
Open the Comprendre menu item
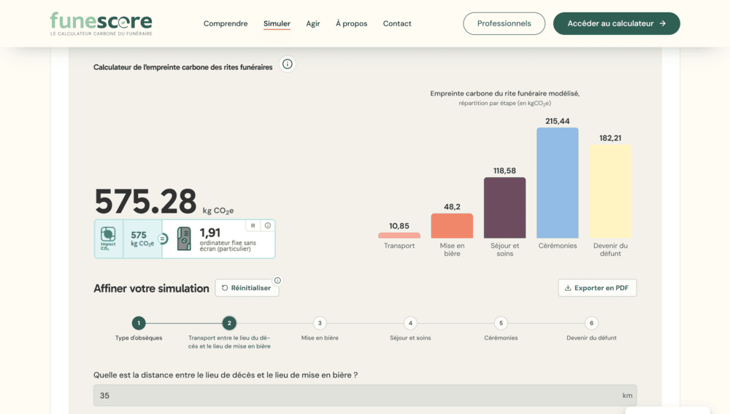tap(226, 24)
